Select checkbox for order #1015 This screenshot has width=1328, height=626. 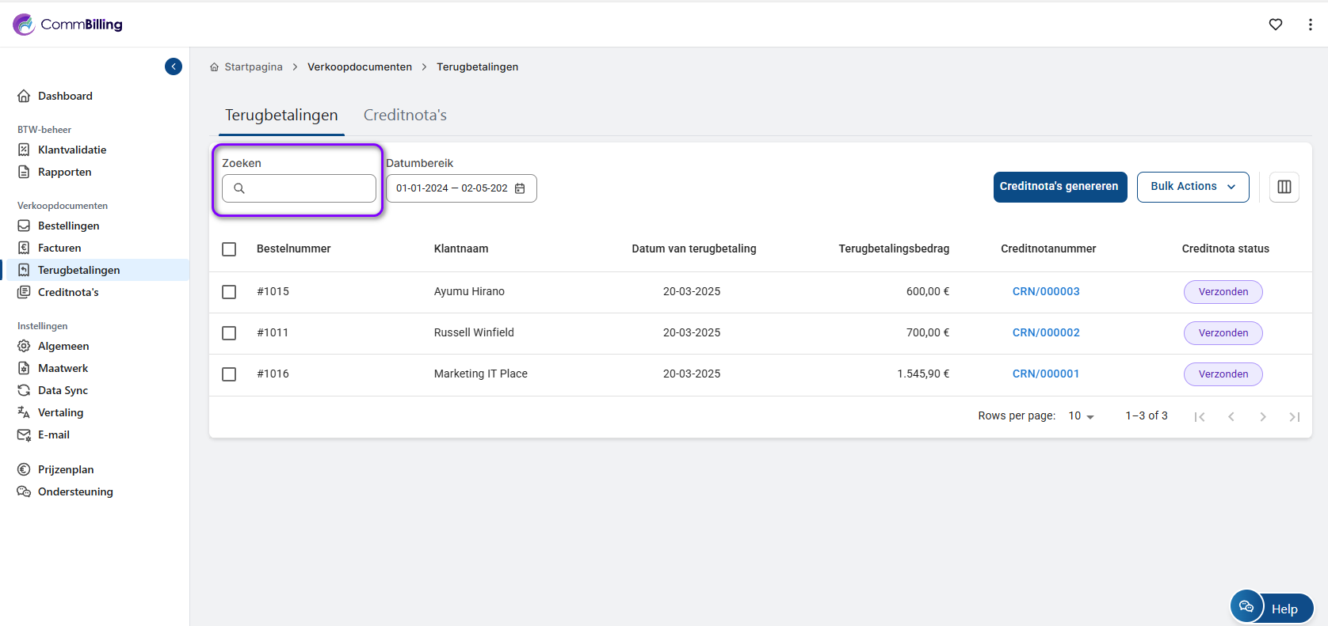coord(229,292)
